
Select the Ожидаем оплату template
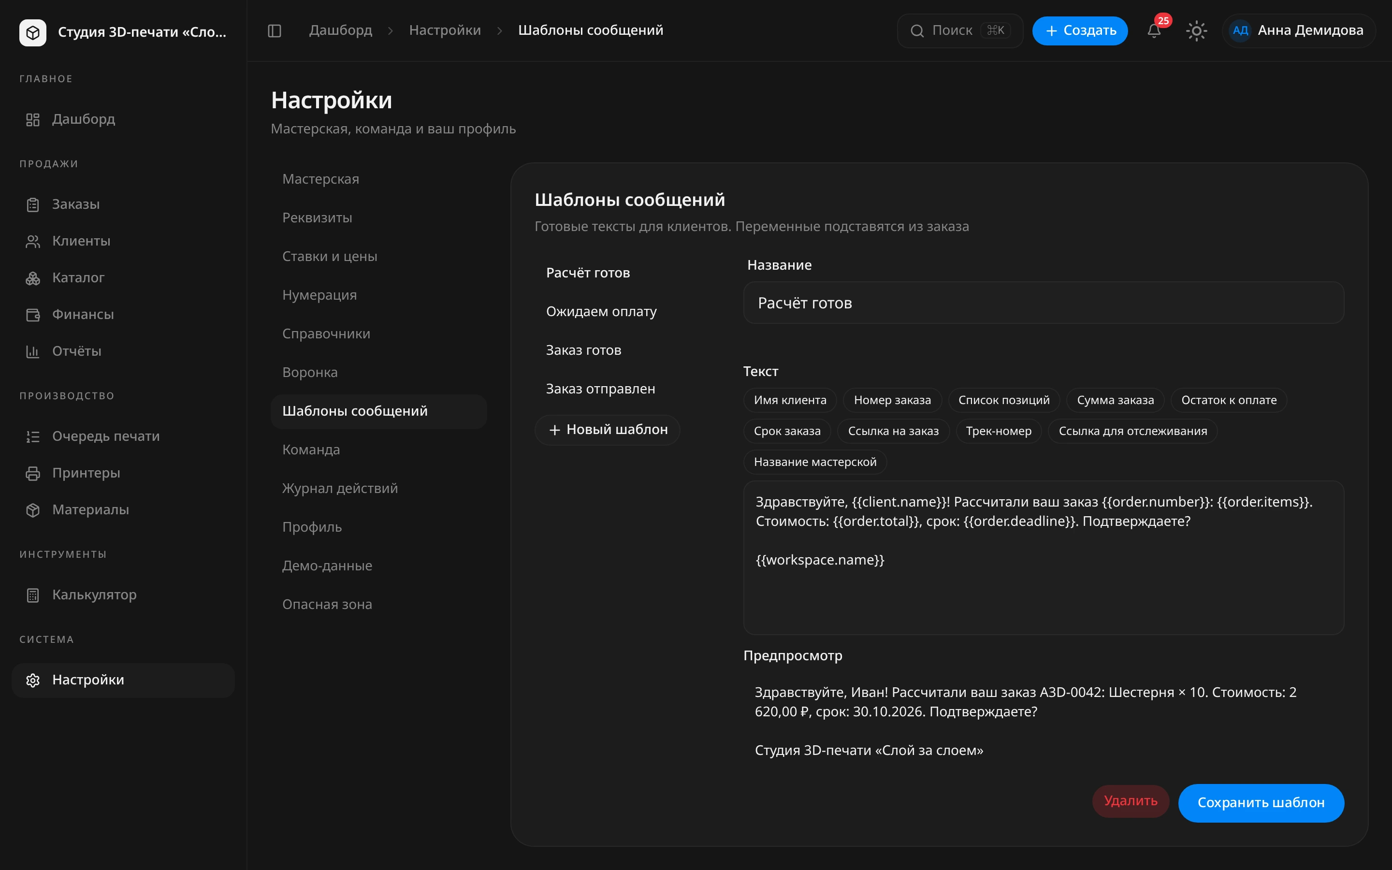[x=601, y=311]
